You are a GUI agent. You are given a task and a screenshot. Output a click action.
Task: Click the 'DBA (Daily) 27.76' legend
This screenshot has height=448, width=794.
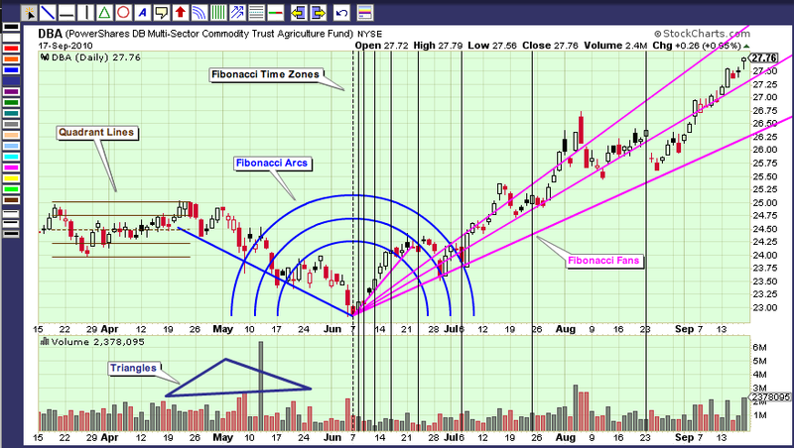pyautogui.click(x=91, y=57)
